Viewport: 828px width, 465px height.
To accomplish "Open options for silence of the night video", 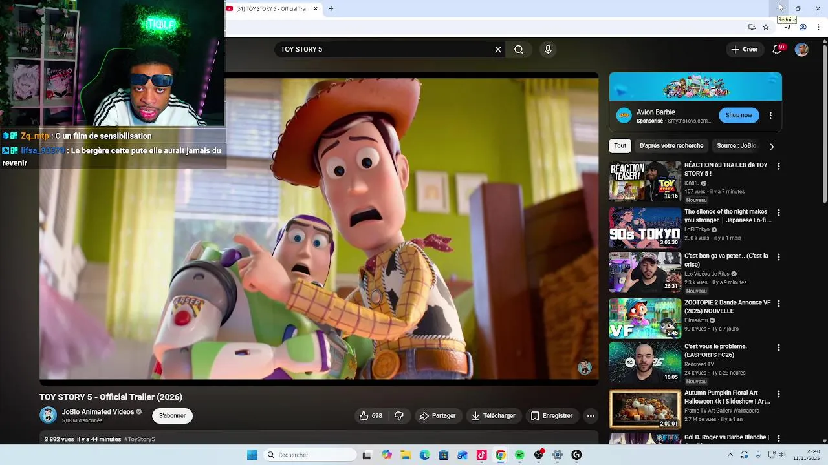I will [779, 213].
